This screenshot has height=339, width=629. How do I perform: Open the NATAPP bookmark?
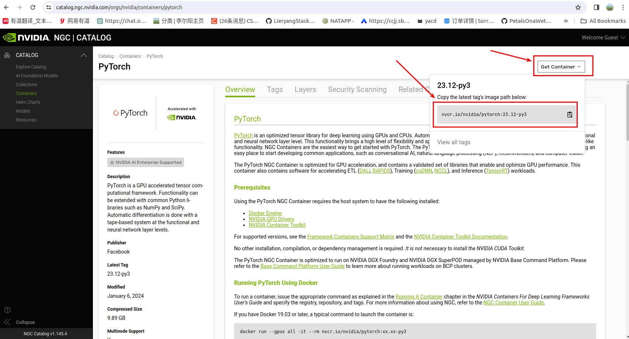pos(338,21)
